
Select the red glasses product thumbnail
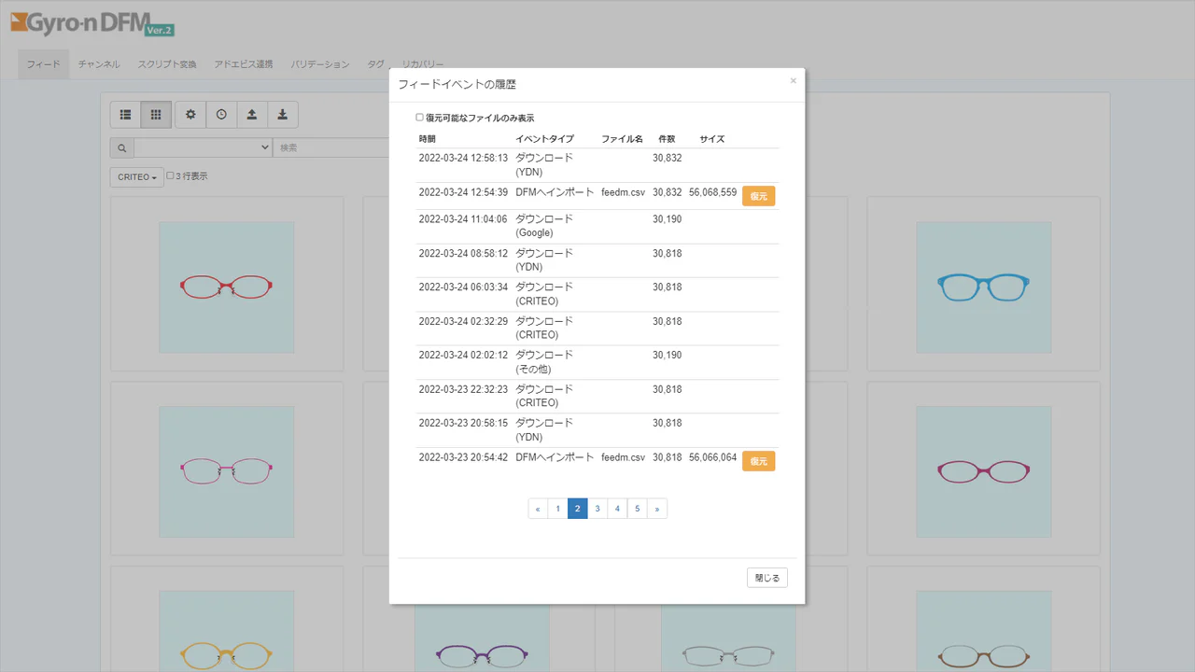(227, 287)
